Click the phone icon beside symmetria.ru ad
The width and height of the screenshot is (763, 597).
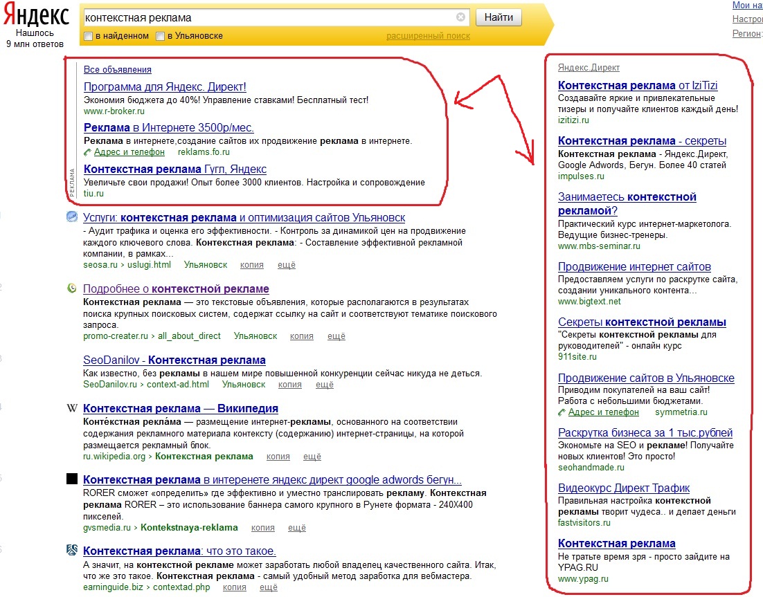562,412
